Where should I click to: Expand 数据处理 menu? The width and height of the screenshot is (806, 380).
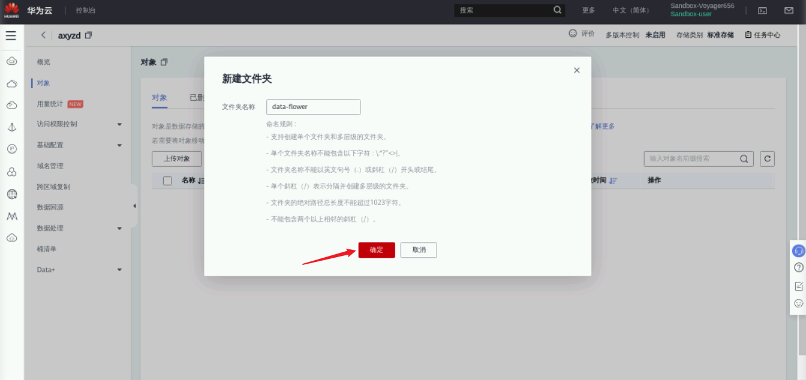[79, 228]
